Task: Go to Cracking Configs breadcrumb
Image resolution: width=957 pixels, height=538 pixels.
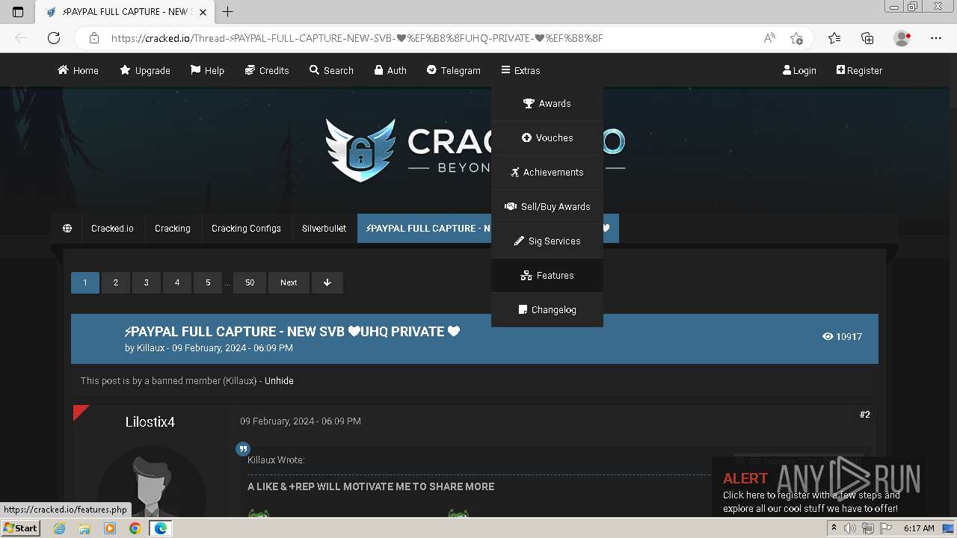Action: click(x=246, y=229)
